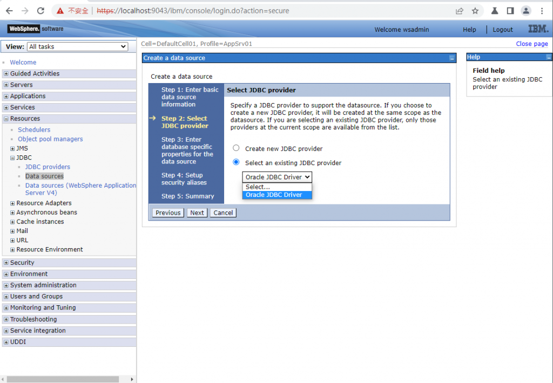Click 'Step 5: Summary' wizard step
The image size is (553, 383).
(187, 196)
